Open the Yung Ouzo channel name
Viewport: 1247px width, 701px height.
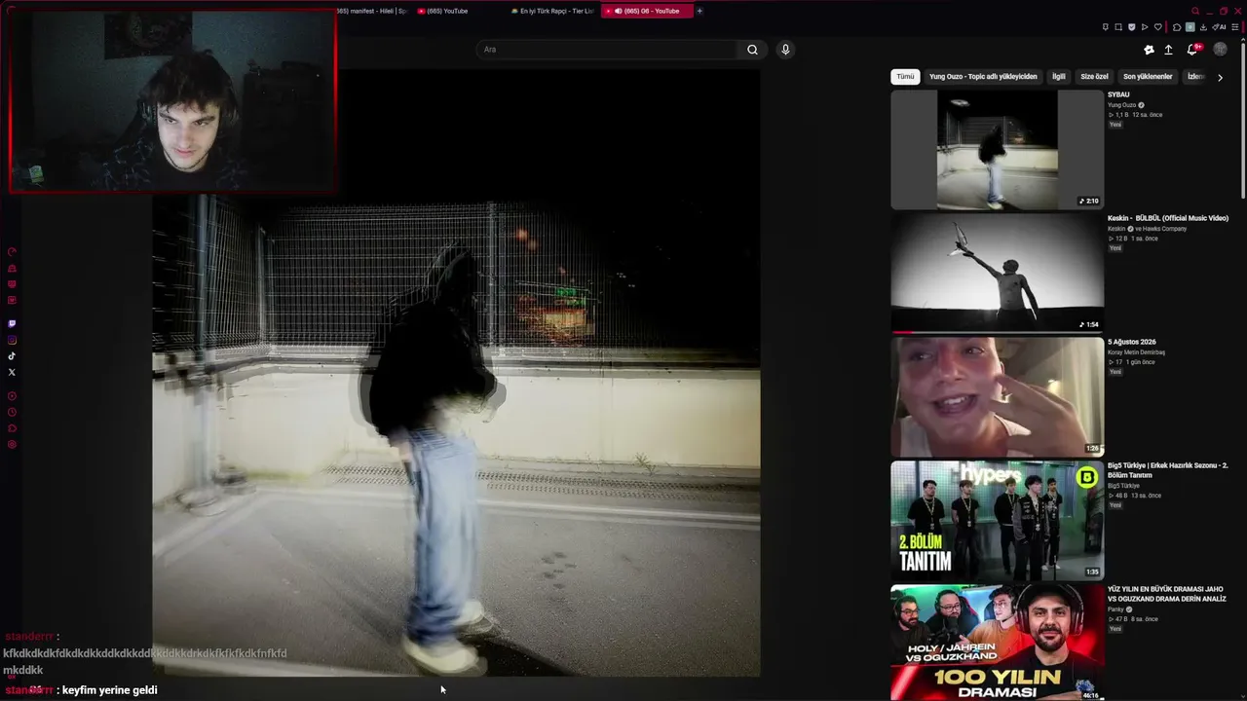(x=1122, y=105)
